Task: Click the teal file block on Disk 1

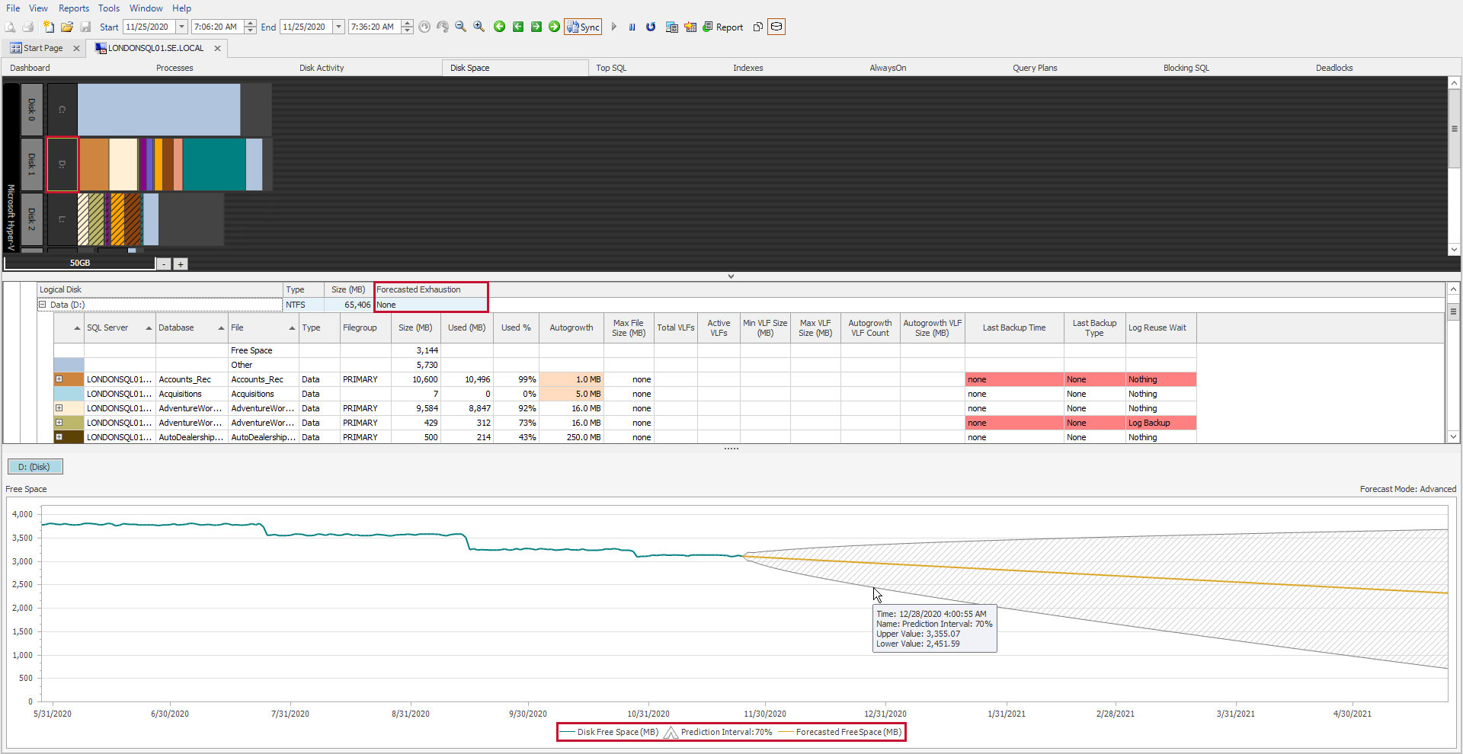Action: tap(214, 165)
